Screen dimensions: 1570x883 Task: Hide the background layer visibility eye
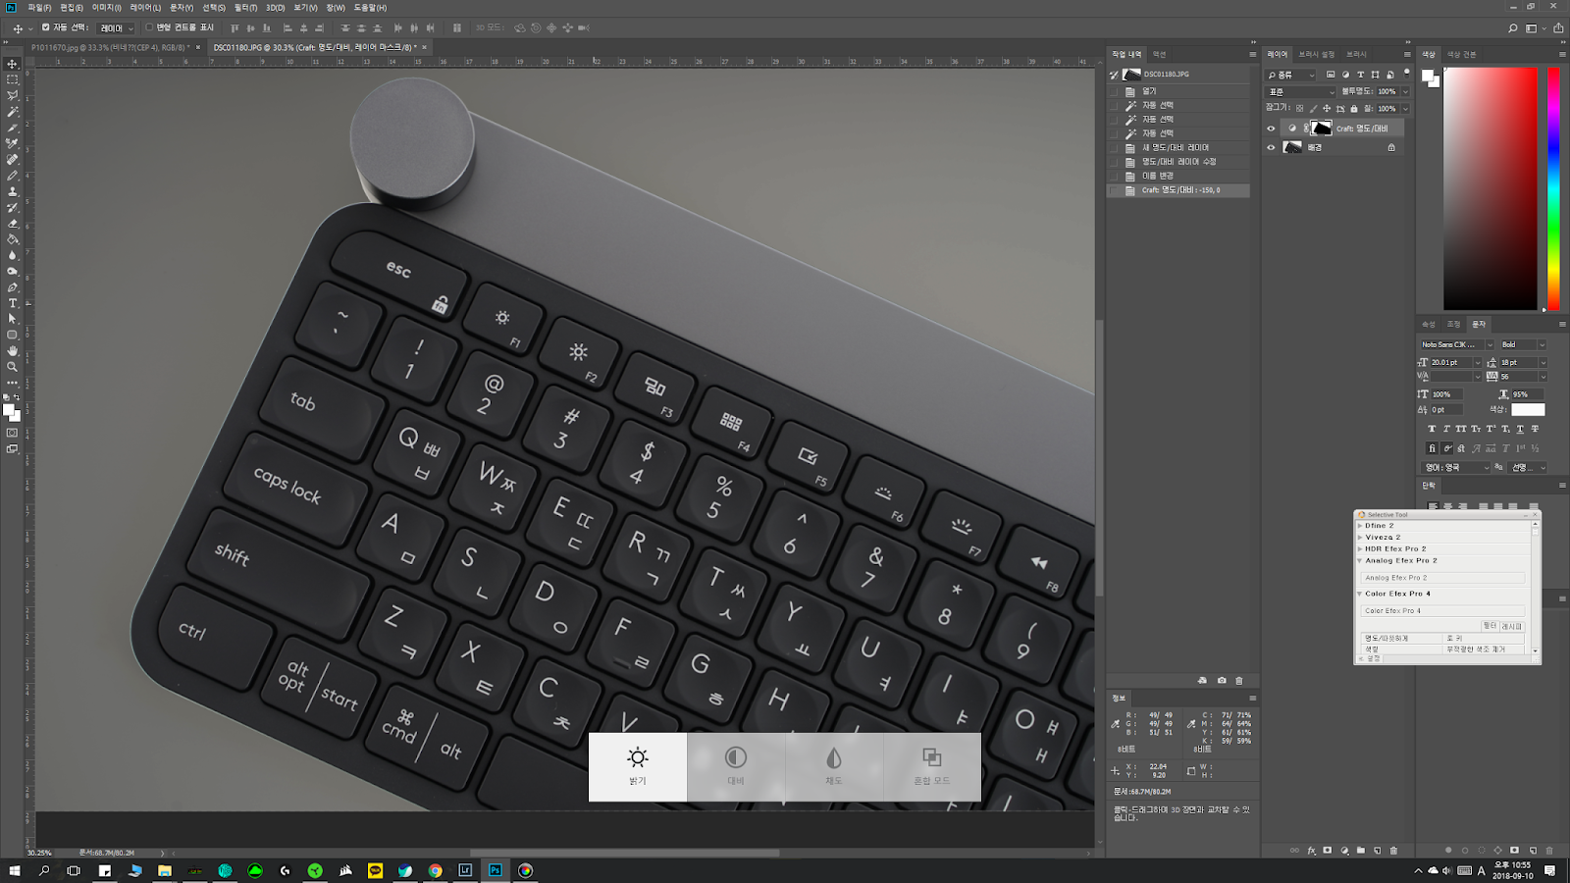point(1271,148)
